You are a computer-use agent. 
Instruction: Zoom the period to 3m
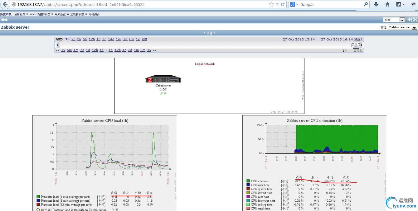[125, 39]
